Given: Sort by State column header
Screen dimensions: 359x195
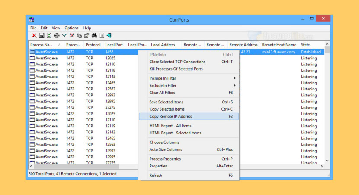Looking at the screenshot, I should (x=311, y=45).
